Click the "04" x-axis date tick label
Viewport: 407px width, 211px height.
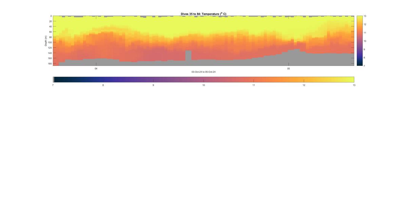click(x=96, y=69)
